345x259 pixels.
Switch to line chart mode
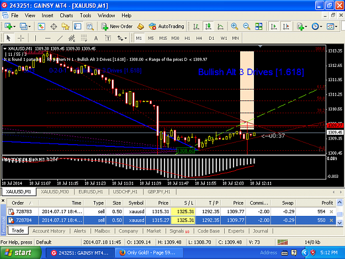(220, 27)
